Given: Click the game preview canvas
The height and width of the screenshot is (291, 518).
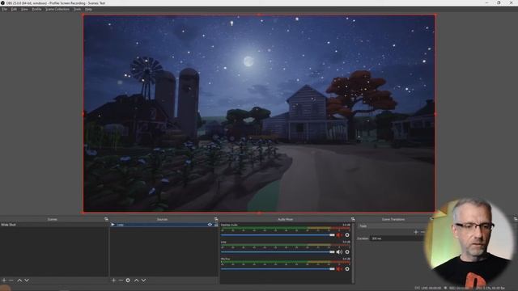Looking at the screenshot, I should [x=259, y=113].
